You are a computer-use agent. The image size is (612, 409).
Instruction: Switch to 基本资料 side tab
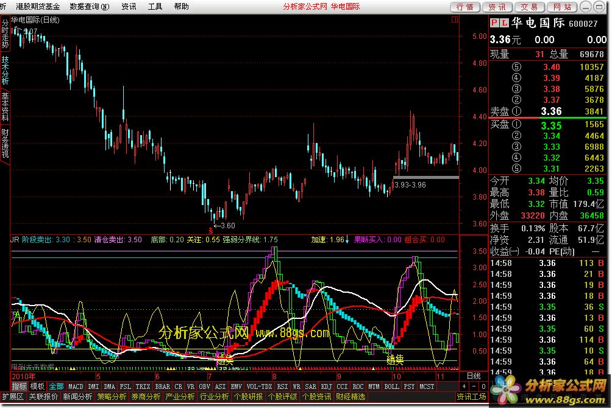click(x=5, y=107)
